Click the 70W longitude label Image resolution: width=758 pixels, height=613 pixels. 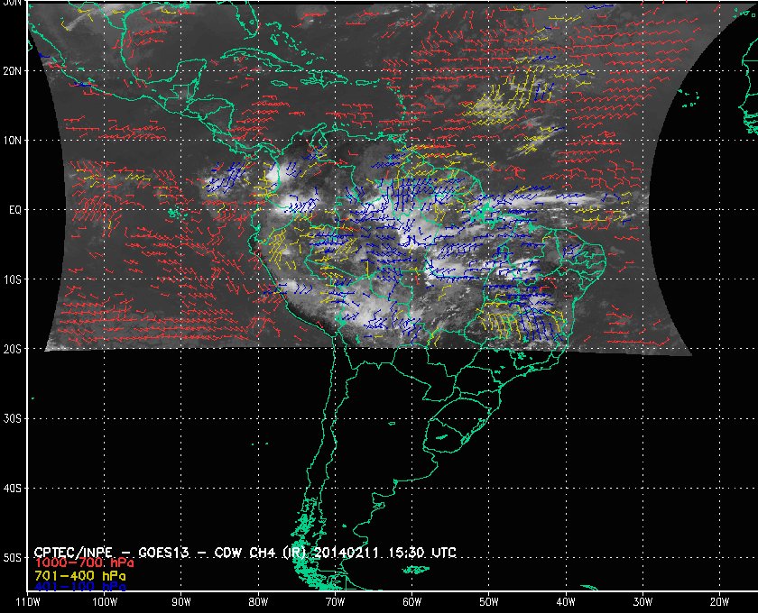click(x=335, y=602)
